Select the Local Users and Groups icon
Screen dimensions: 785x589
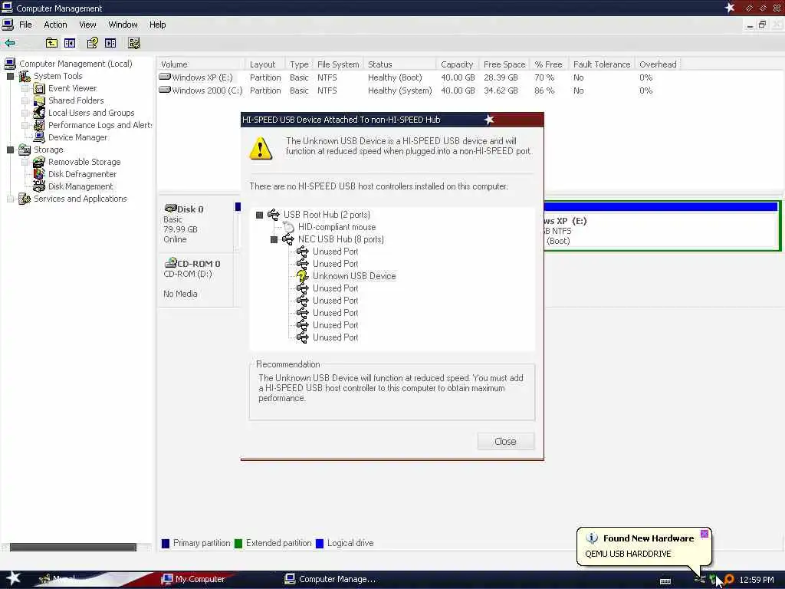pyautogui.click(x=39, y=114)
